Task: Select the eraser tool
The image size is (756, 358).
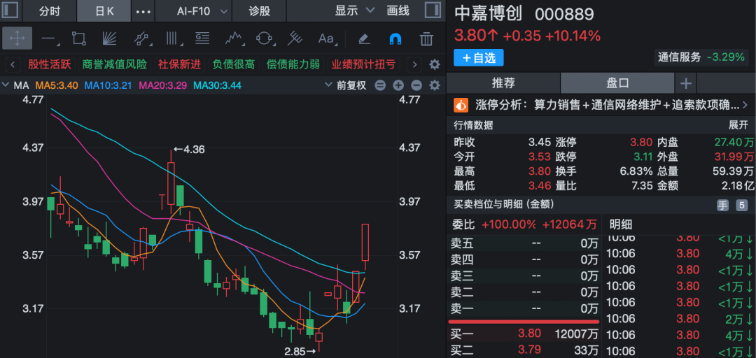Action: coord(364,38)
